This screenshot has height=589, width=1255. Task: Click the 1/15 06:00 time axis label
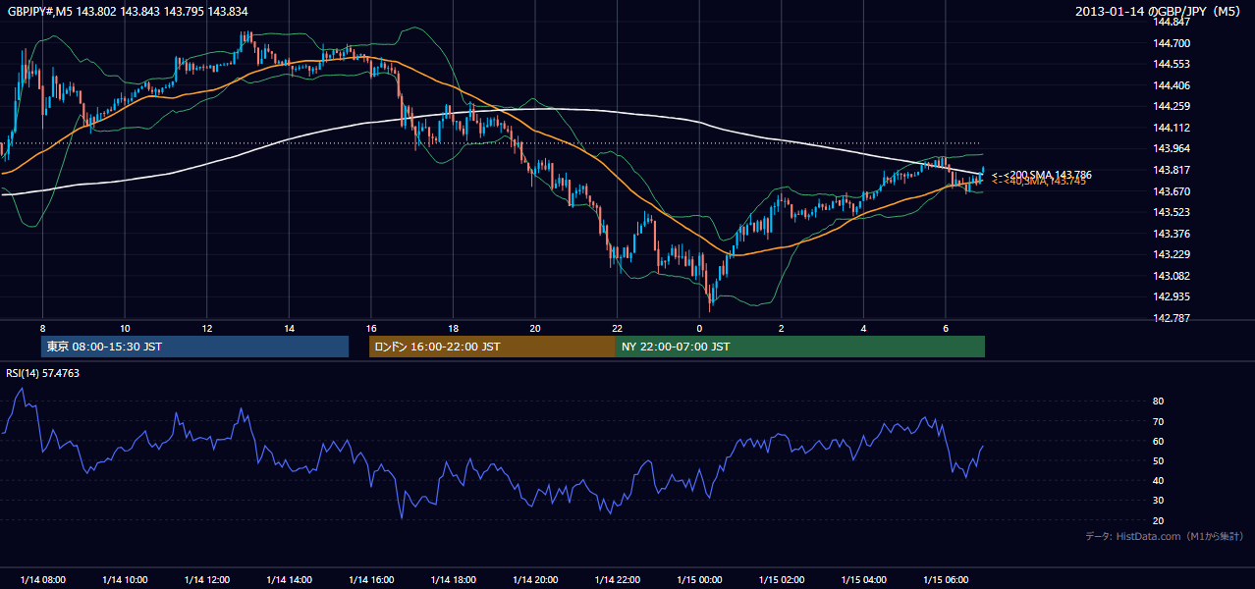pos(946,580)
